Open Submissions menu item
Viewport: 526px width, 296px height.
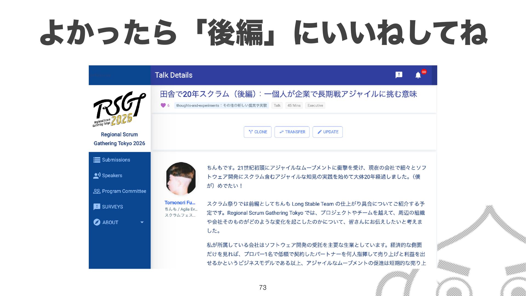[x=116, y=160]
